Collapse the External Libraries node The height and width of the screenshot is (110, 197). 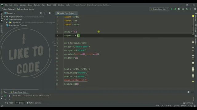click(x=4, y=20)
